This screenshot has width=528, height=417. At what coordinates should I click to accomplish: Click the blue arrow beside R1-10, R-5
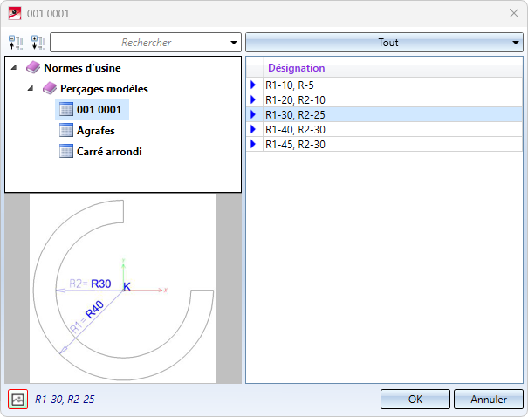(254, 85)
